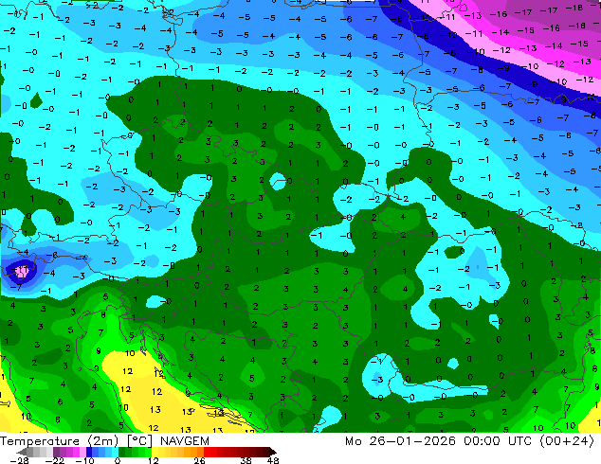The image size is (601, 464).
Task: Pick the orange legend swatch just below 26
Action: tap(200, 452)
